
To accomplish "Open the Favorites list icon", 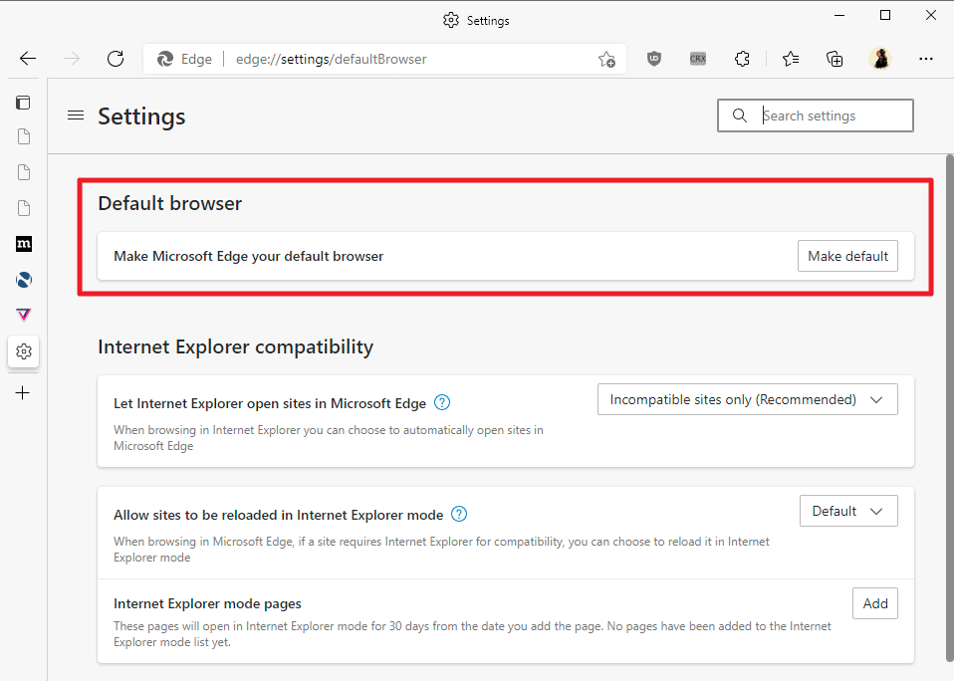I will [x=790, y=59].
